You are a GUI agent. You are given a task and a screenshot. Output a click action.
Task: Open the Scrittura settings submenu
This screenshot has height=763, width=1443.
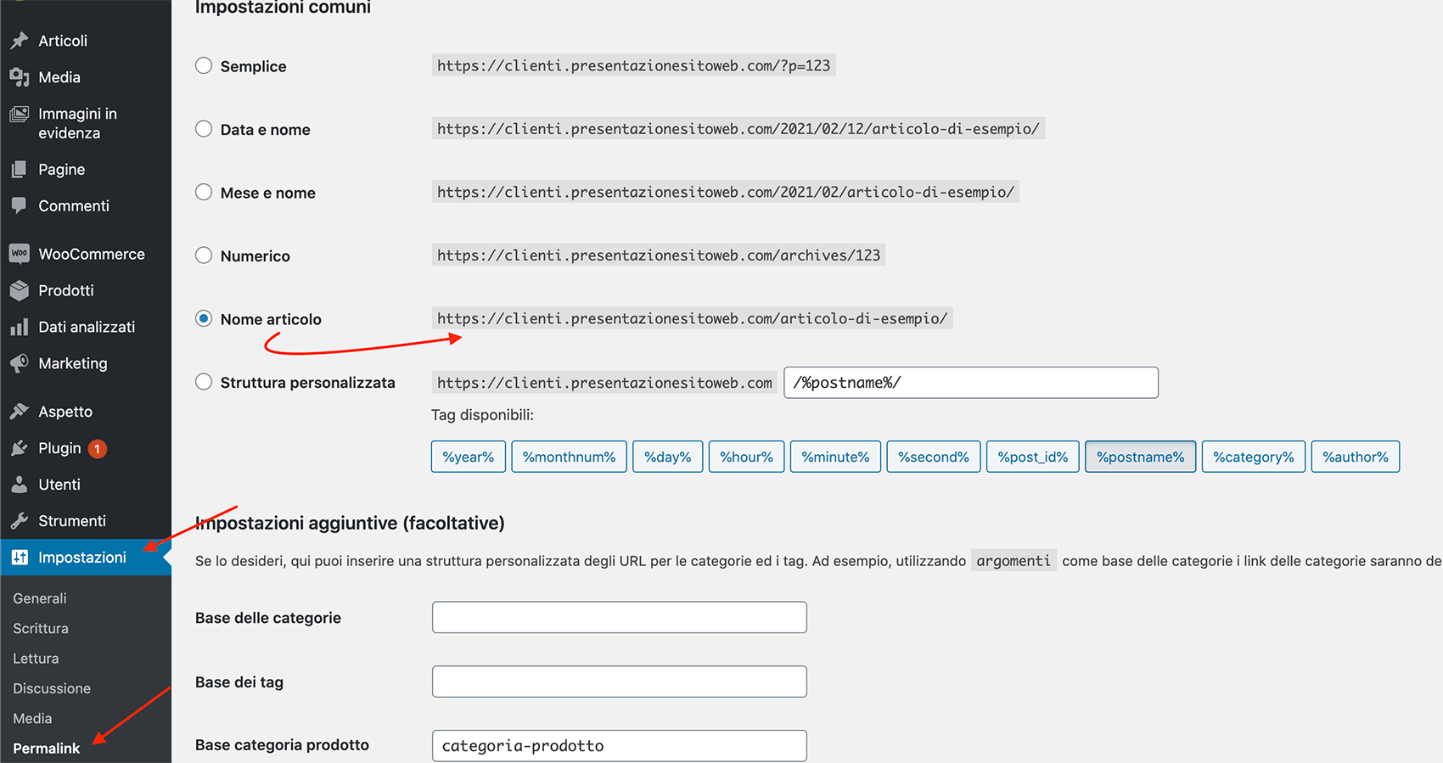pos(41,628)
